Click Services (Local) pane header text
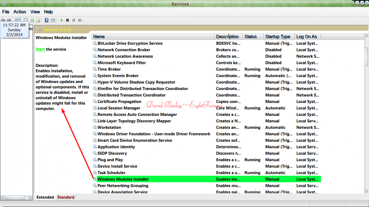This screenshot has width=369, height=207. tap(58, 30)
